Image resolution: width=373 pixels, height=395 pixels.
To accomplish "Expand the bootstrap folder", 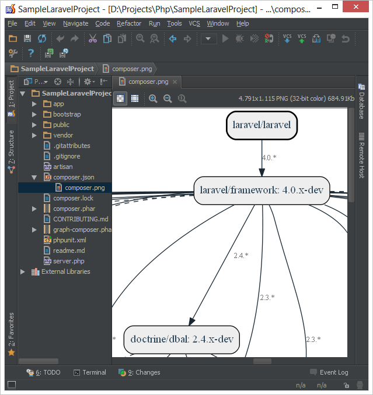I will click(x=34, y=114).
